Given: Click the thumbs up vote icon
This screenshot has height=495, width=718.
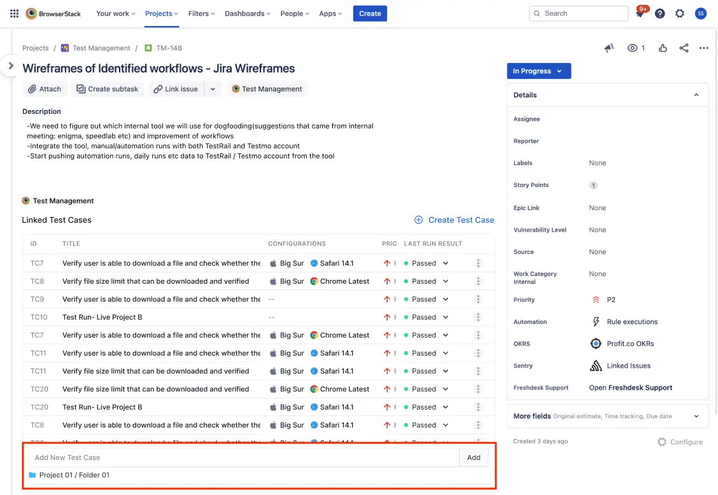Looking at the screenshot, I should (663, 48).
